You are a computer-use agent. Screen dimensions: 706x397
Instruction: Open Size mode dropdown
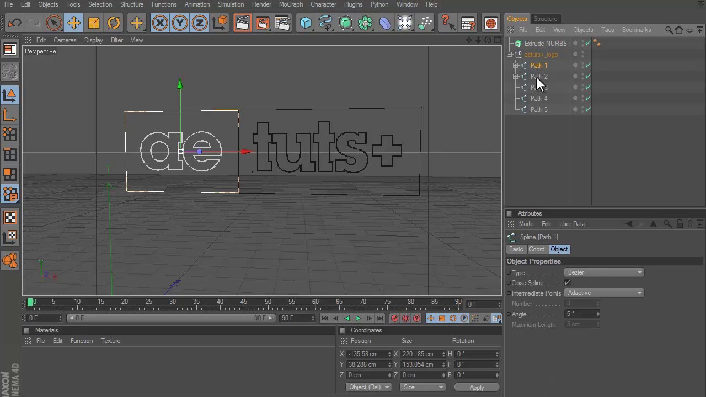(x=422, y=387)
